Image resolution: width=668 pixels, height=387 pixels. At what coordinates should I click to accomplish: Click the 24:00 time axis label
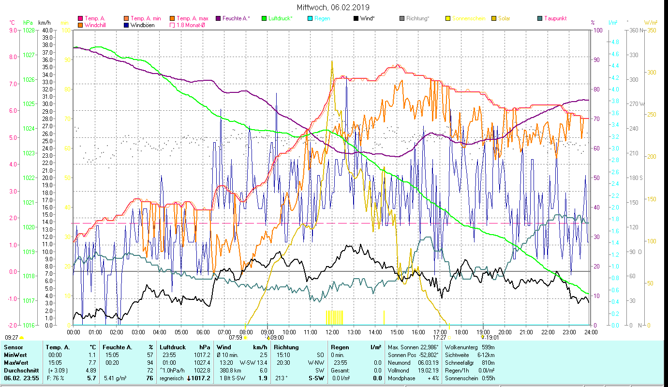591,332
